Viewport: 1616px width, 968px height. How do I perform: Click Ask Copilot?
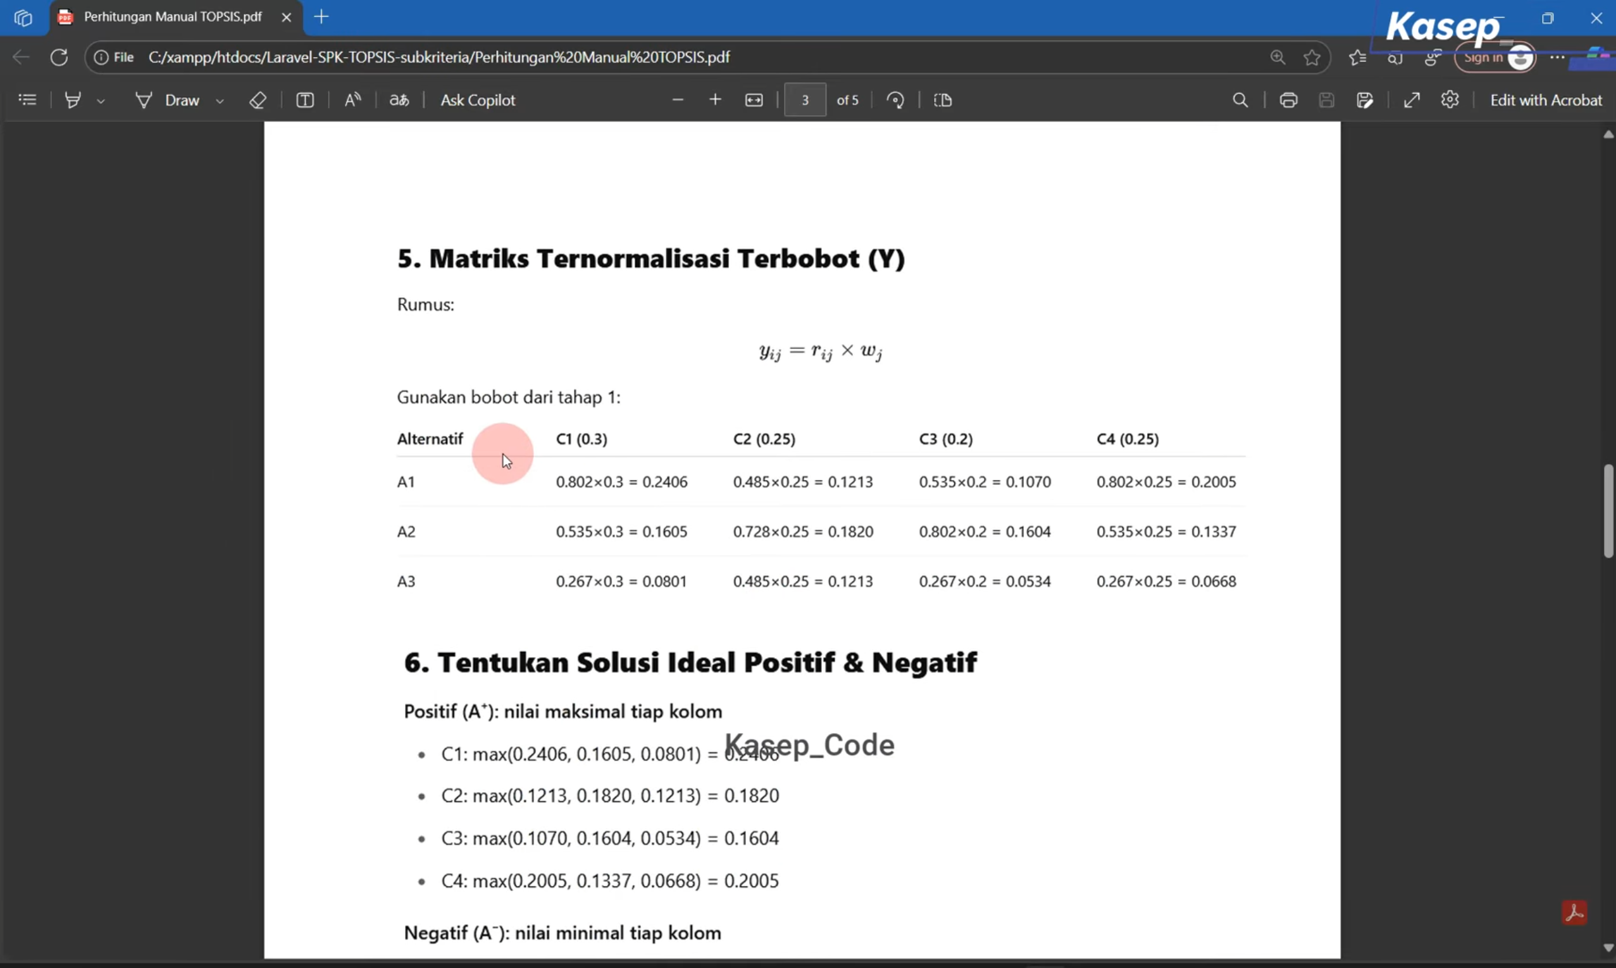point(478,100)
